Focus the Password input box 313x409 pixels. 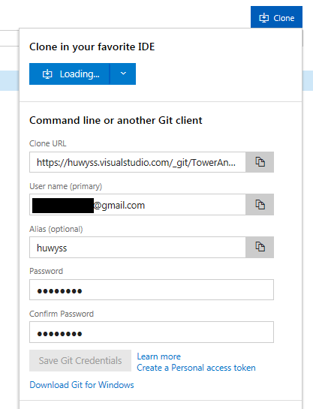pyautogui.click(x=152, y=290)
